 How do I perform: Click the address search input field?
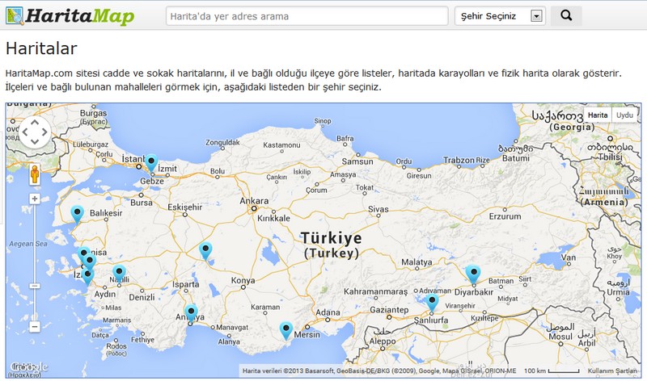tap(307, 16)
